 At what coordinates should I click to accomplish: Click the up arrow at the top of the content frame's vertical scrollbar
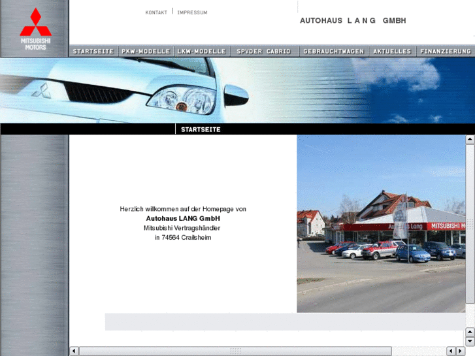[x=470, y=139]
